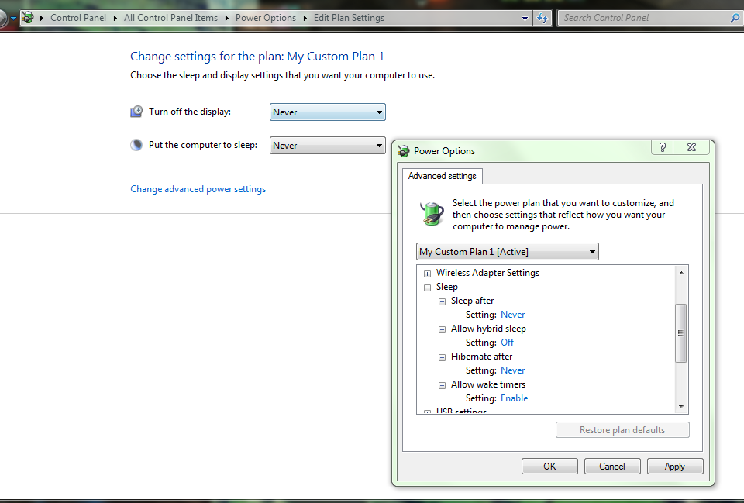
Task: Go to Control Panel breadcrumb
Action: 78,18
